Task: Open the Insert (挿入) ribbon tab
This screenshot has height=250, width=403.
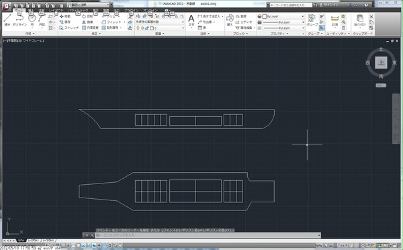Action: click(31, 10)
